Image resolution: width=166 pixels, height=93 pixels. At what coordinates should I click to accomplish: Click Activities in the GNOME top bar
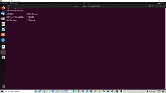(4, 3)
